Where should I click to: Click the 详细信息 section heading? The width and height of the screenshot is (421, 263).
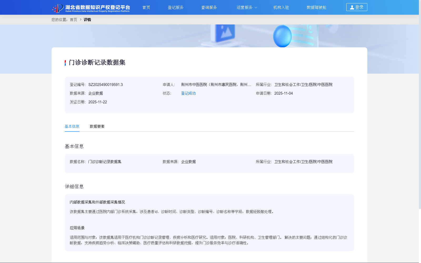[74, 187]
